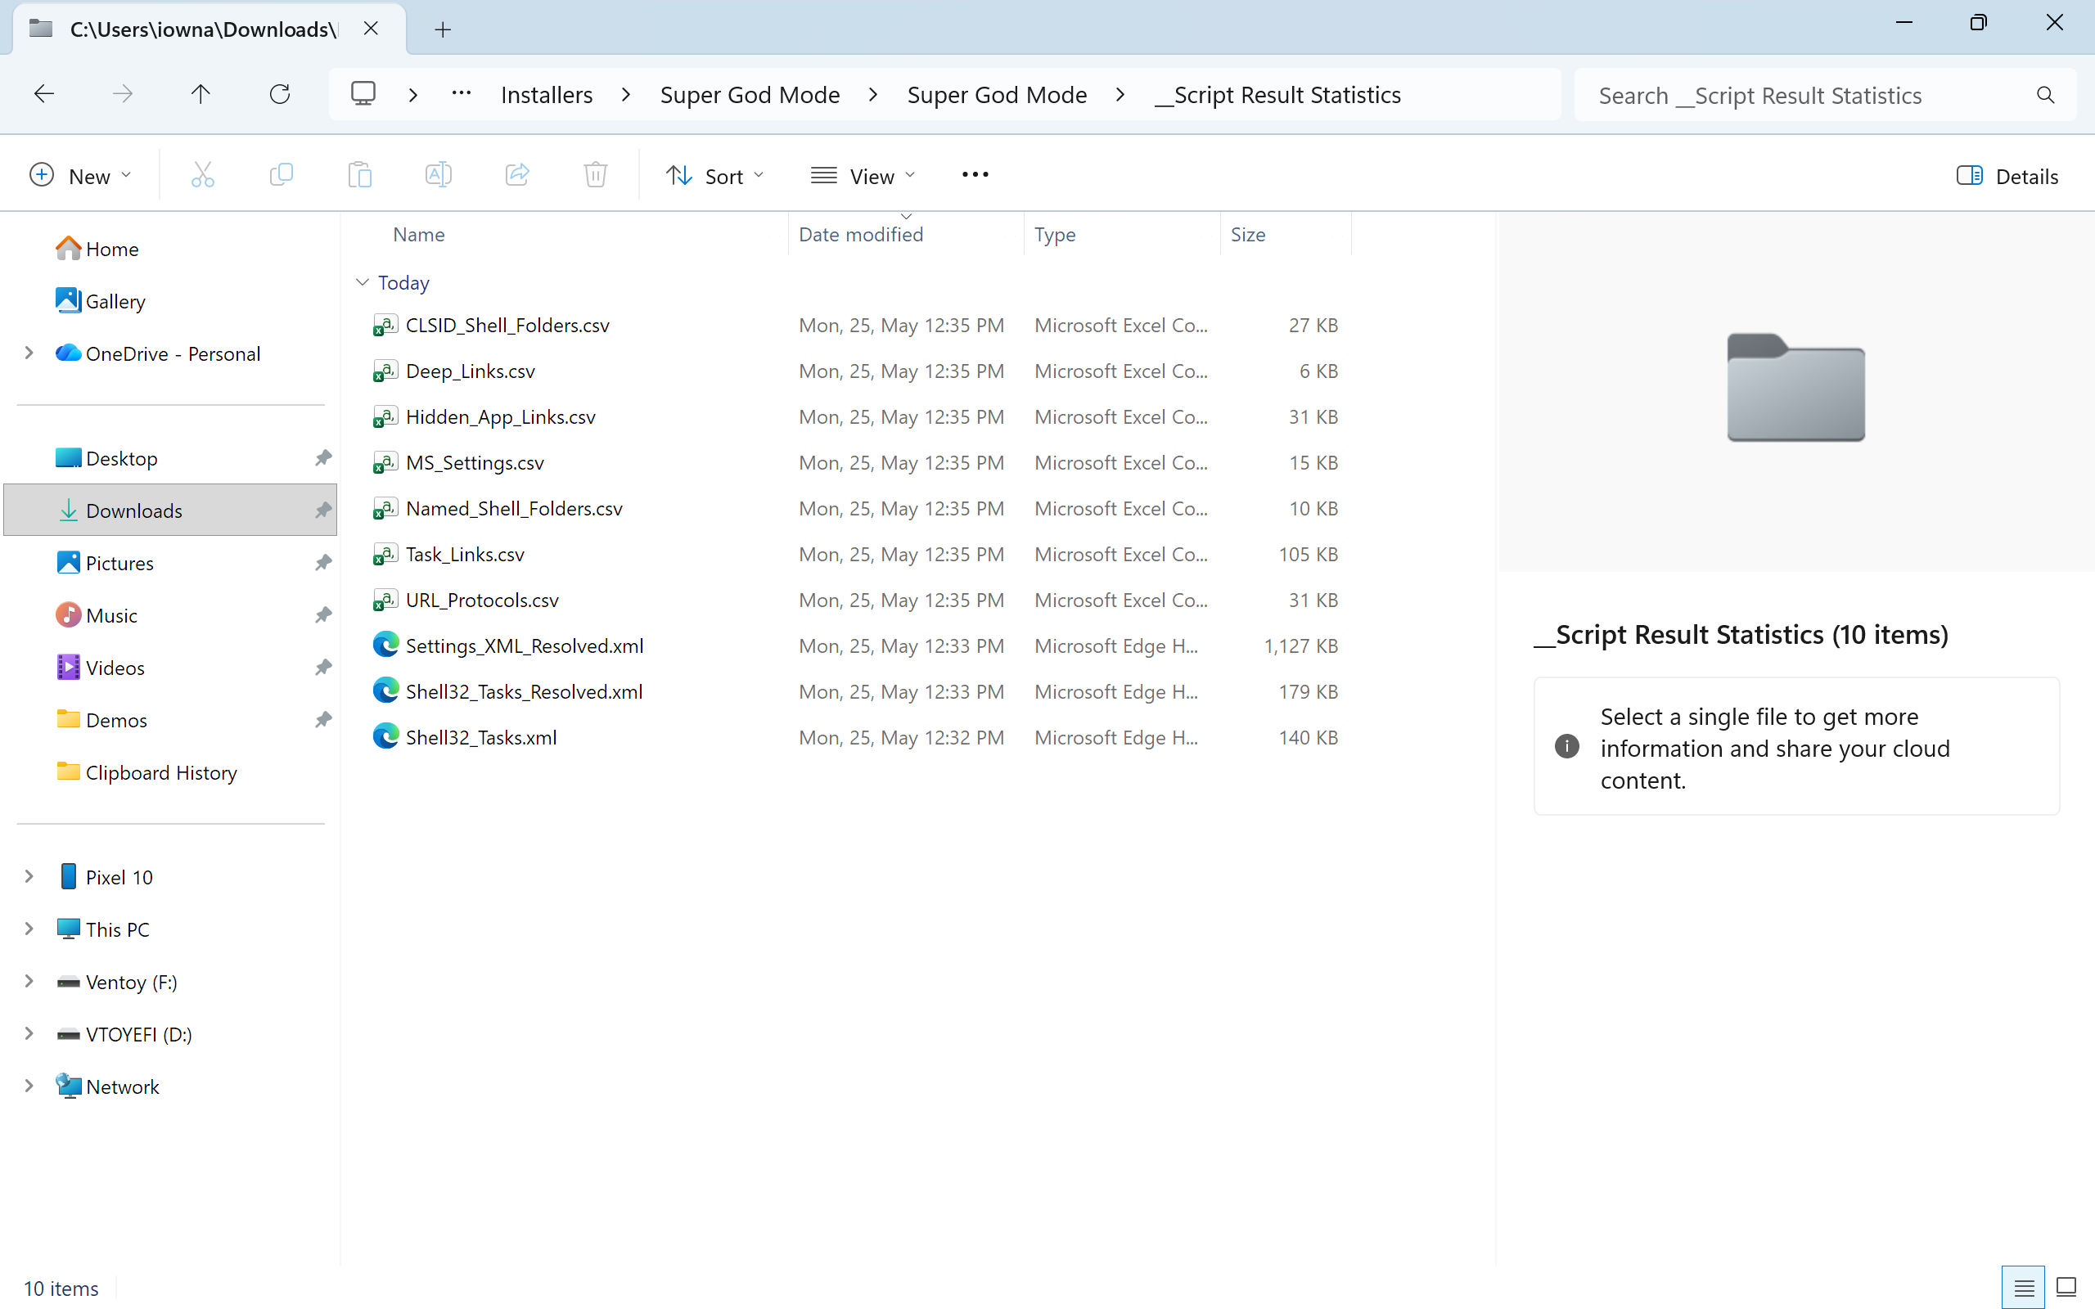Close the current Explorer tab

coord(372,29)
